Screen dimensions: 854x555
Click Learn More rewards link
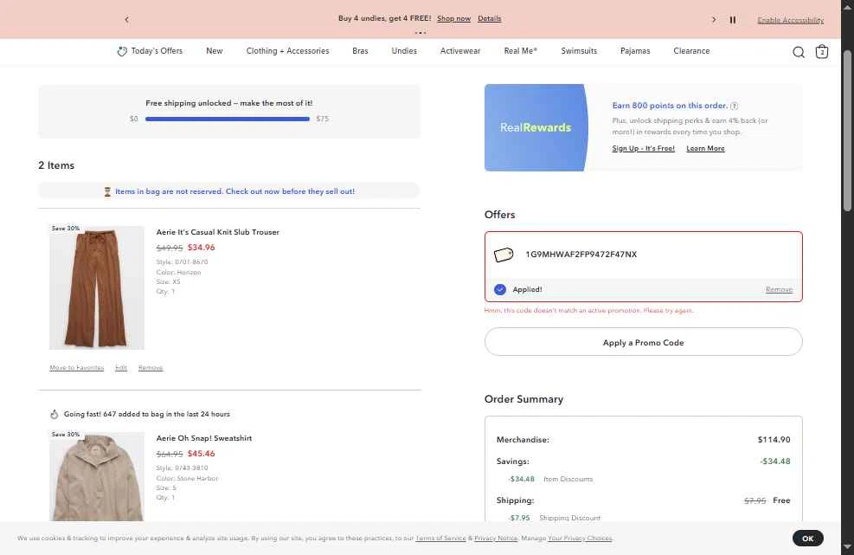click(705, 148)
